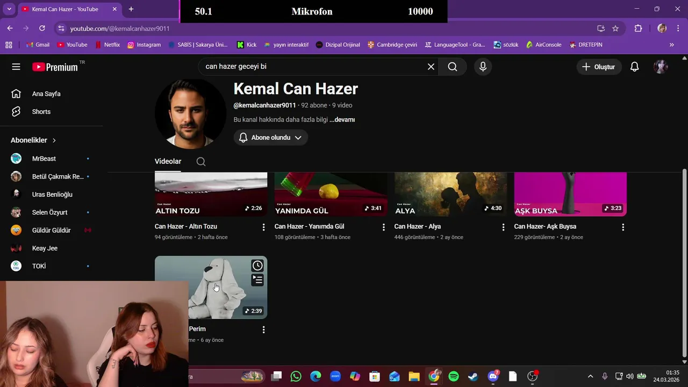Open the Cambridge çeviri bookmark
Viewport: 688px width, 387px height.
coord(392,45)
